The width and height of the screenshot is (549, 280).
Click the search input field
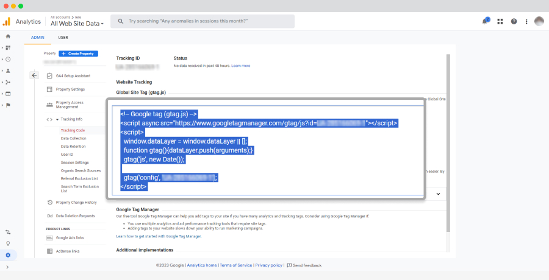(x=203, y=21)
